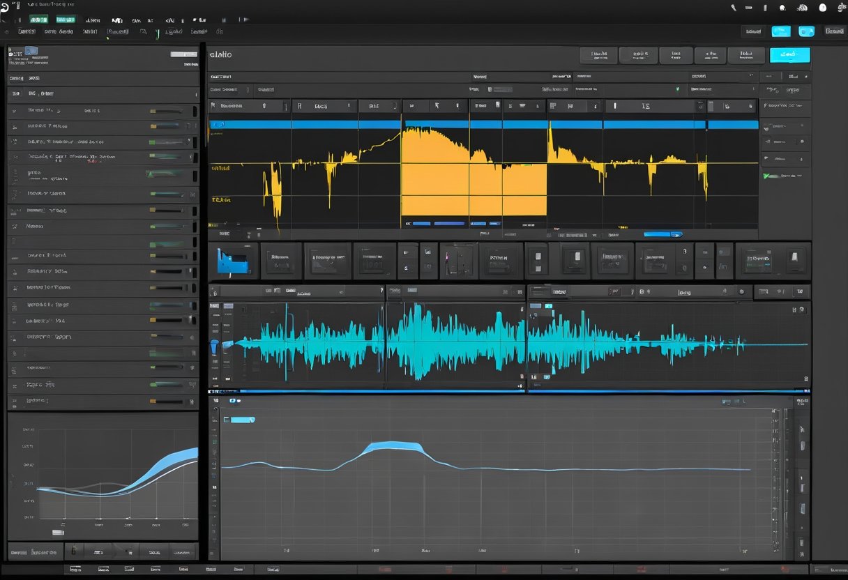Open the light gray dropdown in the left panel header
The image size is (848, 580).
click(184, 54)
